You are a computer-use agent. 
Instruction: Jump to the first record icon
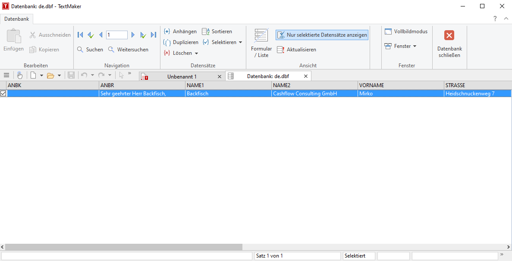[80, 35]
